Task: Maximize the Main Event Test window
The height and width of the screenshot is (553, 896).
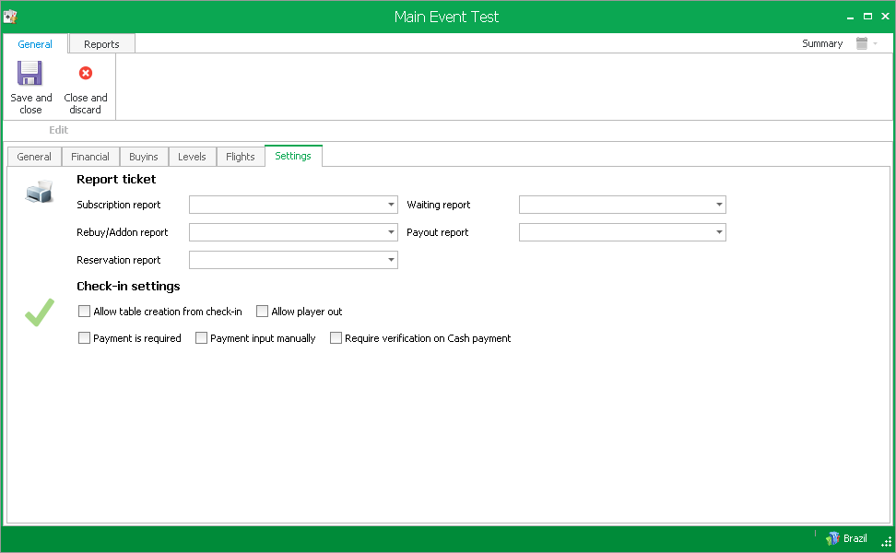Action: pos(867,17)
